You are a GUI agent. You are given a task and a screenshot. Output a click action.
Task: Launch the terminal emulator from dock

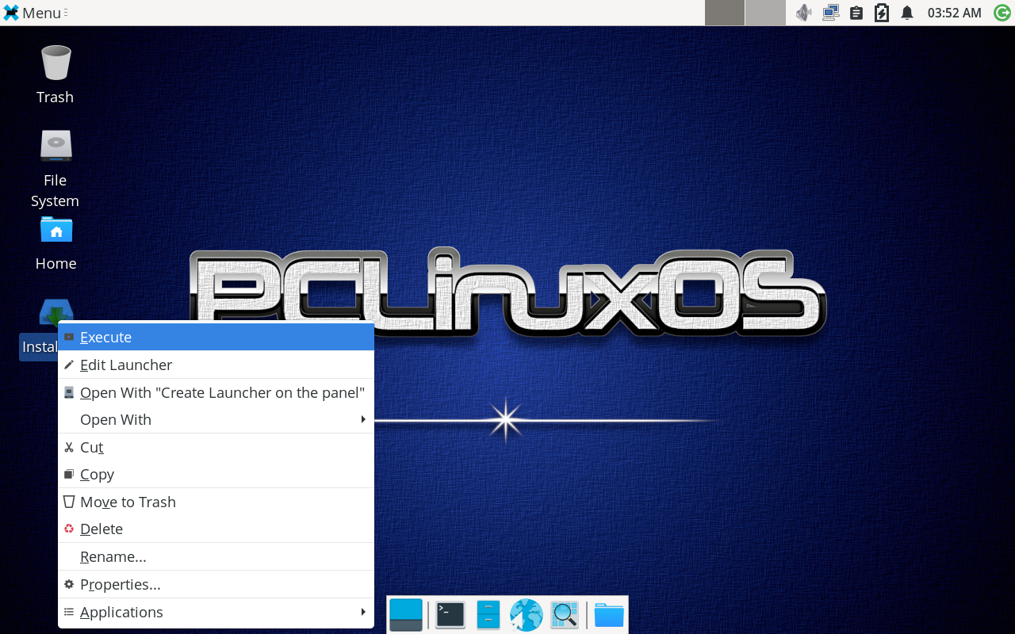pos(450,615)
